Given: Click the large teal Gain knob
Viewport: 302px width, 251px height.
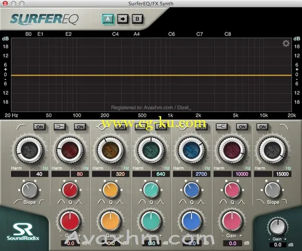Looking at the screenshot, I should coord(151,222).
